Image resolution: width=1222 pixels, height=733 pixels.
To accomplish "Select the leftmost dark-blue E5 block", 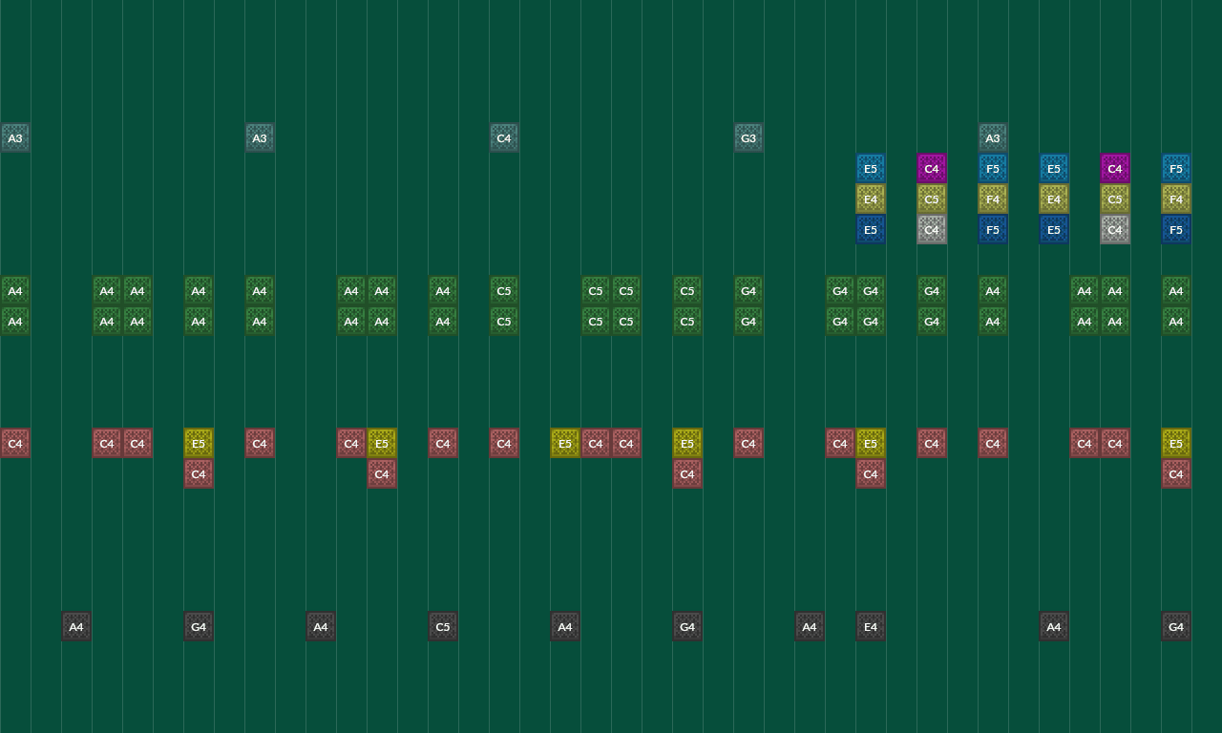I will (871, 229).
